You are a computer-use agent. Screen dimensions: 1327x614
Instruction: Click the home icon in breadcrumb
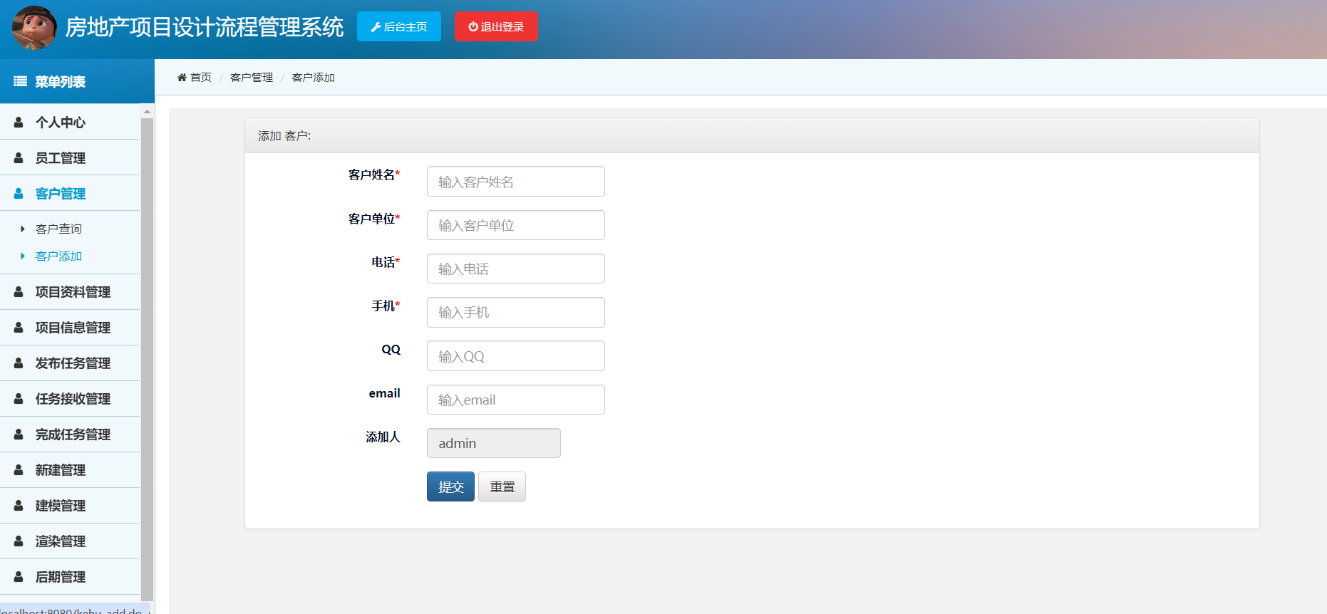coord(182,77)
